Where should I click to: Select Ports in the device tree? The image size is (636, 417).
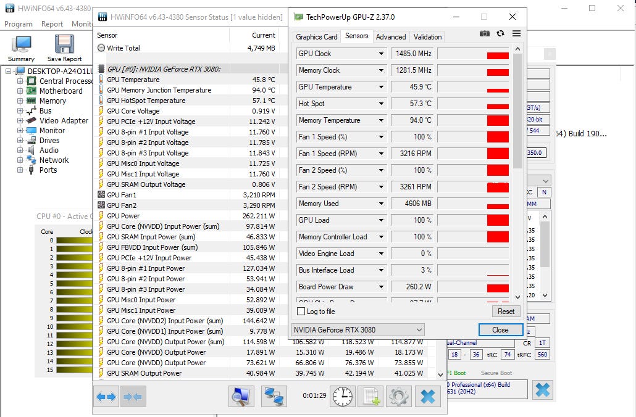(48, 170)
